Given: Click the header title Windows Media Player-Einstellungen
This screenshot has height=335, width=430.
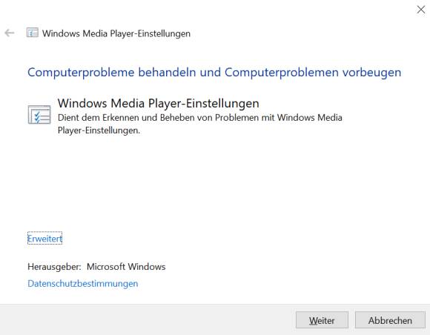Looking at the screenshot, I should (116, 33).
